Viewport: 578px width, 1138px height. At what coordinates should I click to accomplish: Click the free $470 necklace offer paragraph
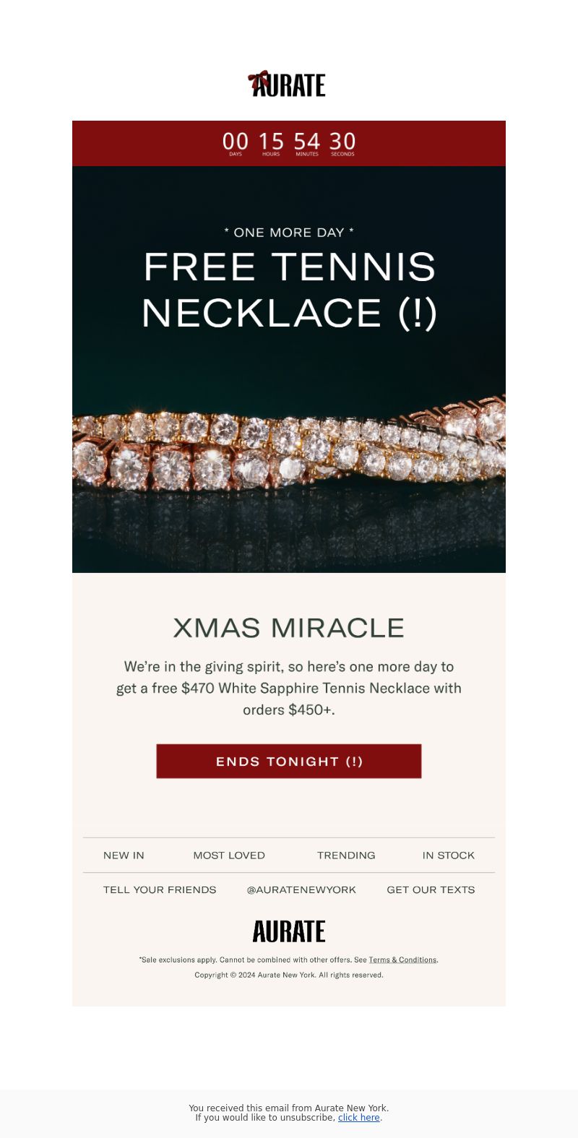tap(289, 688)
